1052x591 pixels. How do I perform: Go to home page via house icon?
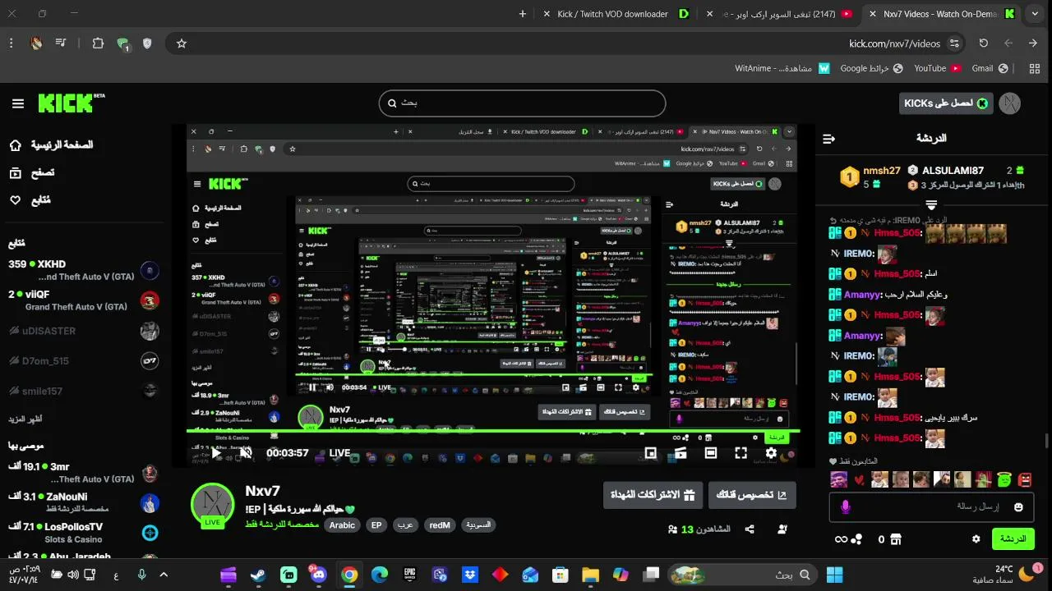[15, 145]
